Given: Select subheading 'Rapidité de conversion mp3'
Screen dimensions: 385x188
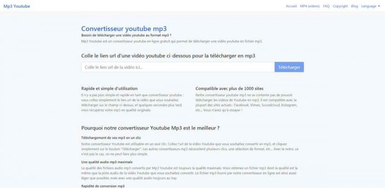Looking at the screenshot, I should pos(103,186).
